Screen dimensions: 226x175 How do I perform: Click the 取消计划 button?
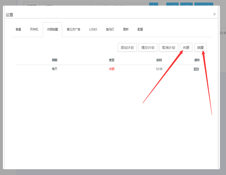(x=169, y=48)
